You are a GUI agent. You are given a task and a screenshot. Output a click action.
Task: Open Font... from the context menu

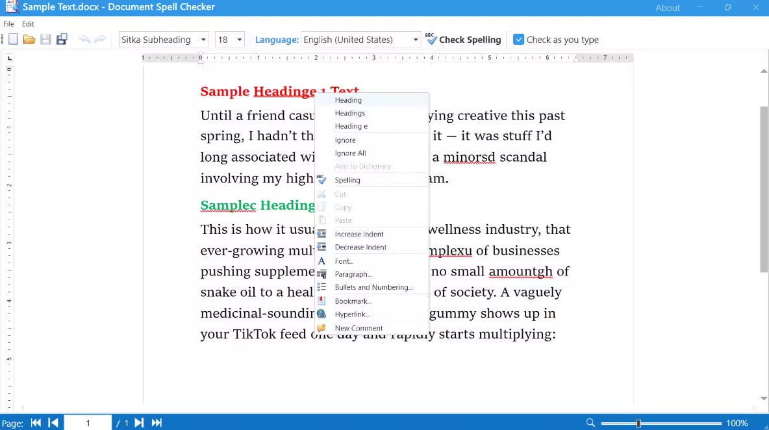[344, 261]
